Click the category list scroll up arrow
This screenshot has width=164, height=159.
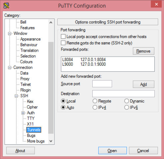[51, 23]
